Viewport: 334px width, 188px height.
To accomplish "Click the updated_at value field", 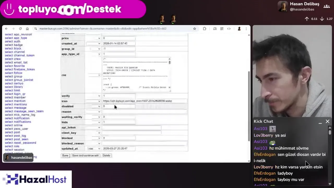I will (x=119, y=149).
